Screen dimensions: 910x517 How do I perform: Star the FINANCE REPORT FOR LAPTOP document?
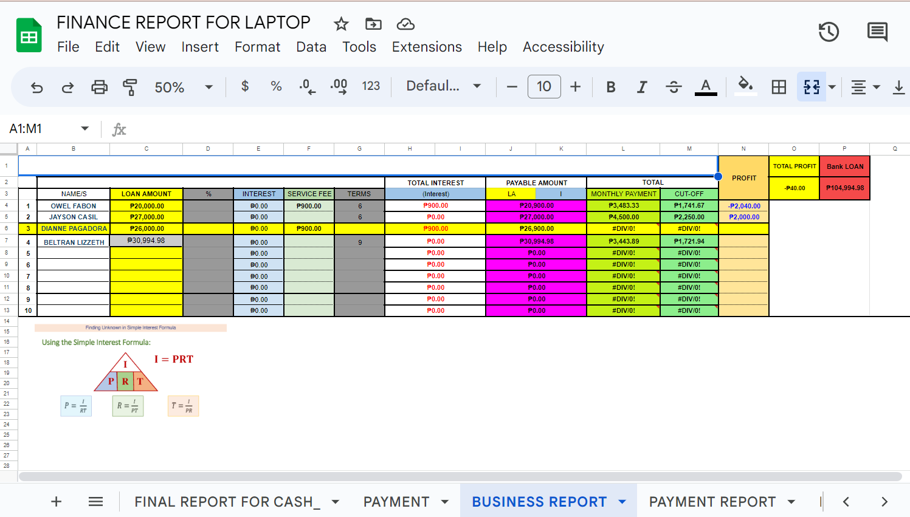[x=341, y=24]
